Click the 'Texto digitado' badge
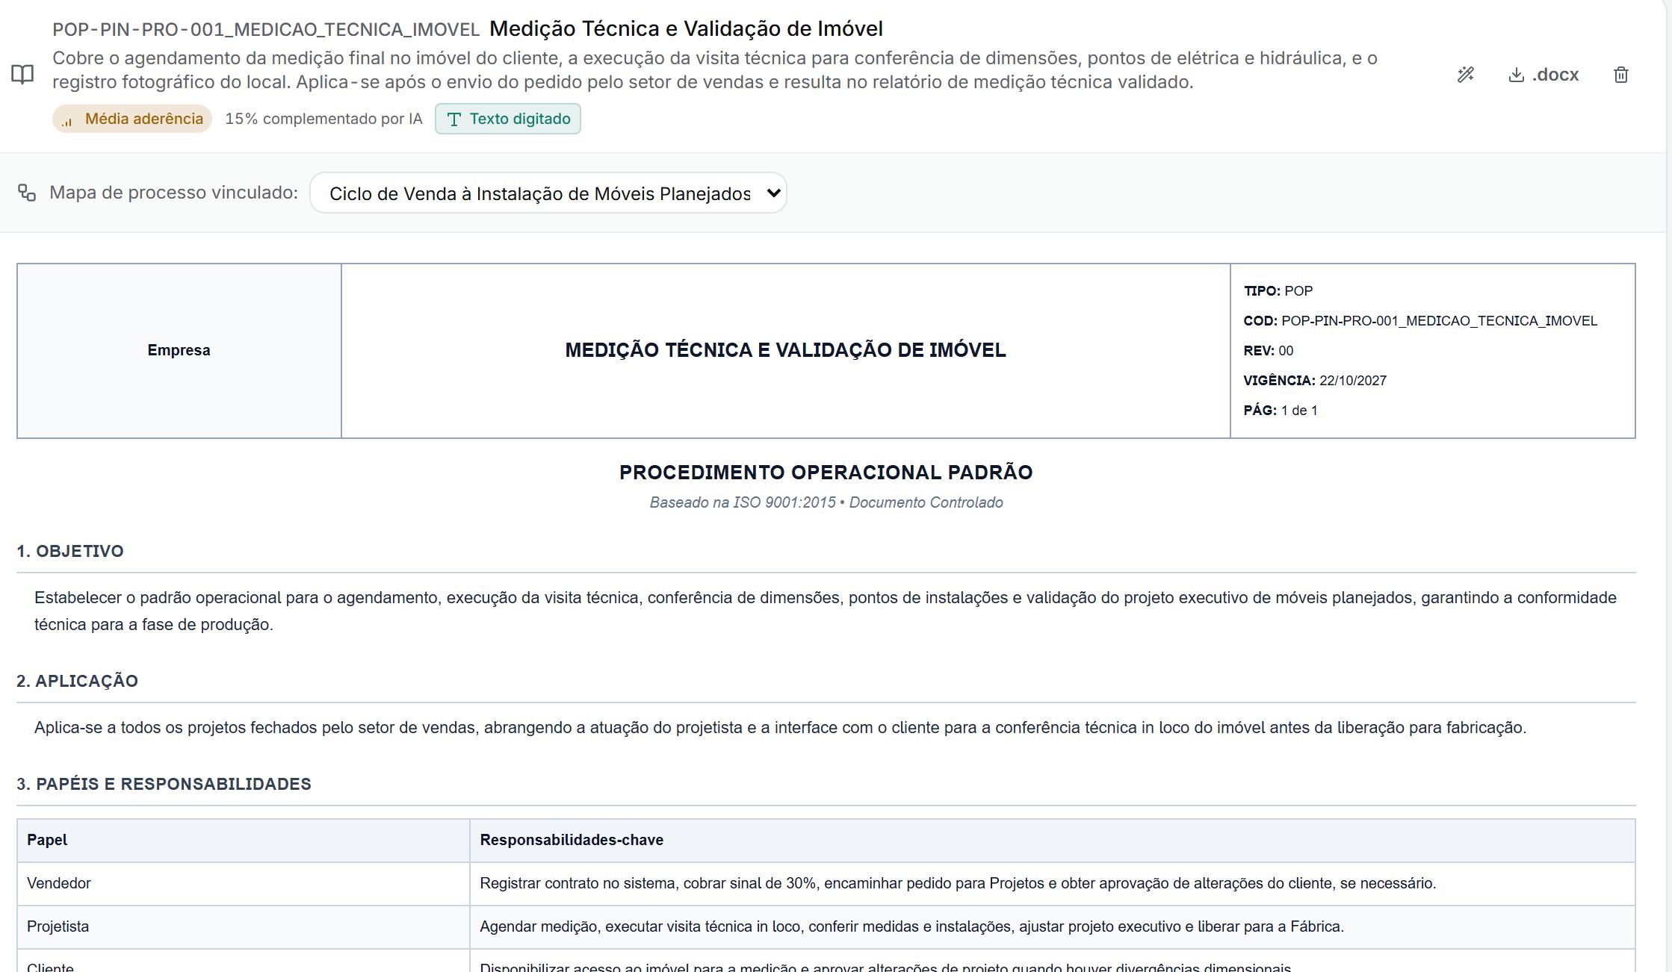 [508, 119]
